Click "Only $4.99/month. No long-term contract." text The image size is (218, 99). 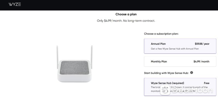[x=126, y=21]
